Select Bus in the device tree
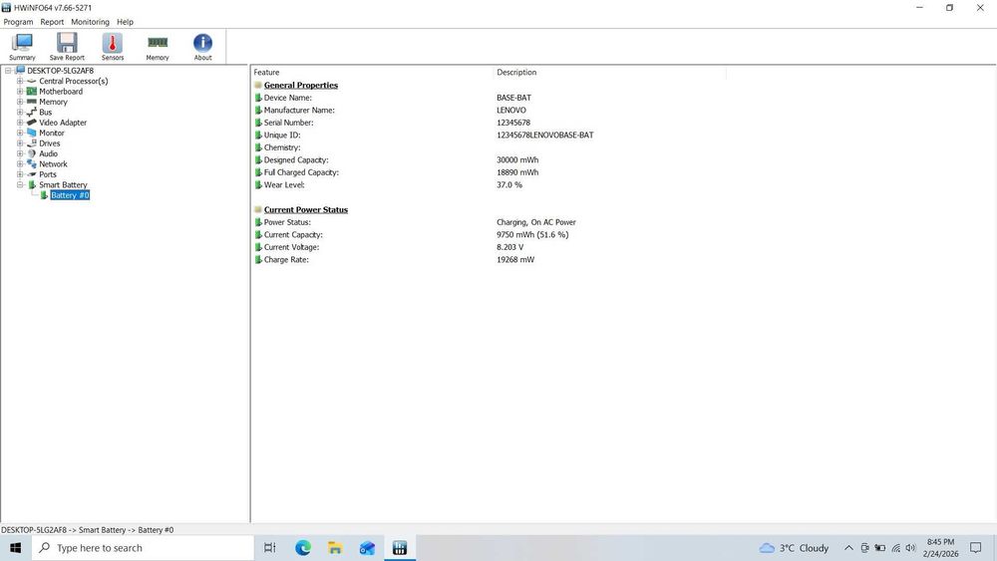The width and height of the screenshot is (997, 561). coord(45,112)
